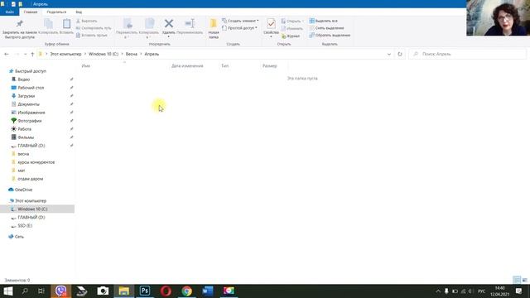Open Фотографии in navigation pane
The width and height of the screenshot is (530, 298).
coord(30,121)
